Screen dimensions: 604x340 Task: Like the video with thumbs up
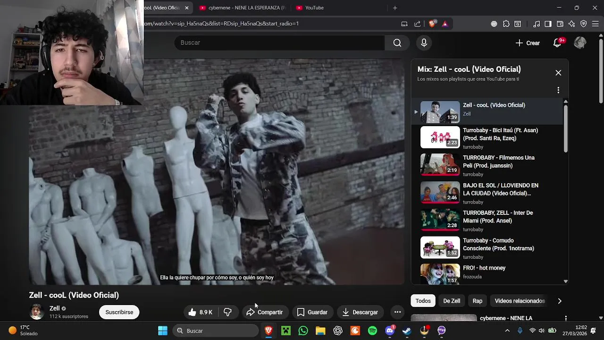[x=200, y=312]
